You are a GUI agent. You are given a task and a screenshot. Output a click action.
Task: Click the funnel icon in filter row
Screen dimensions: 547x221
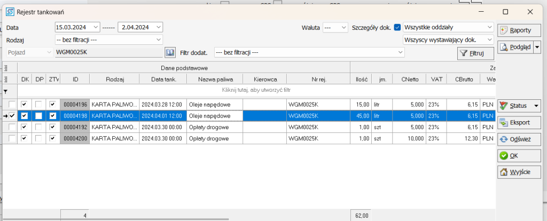(5, 91)
